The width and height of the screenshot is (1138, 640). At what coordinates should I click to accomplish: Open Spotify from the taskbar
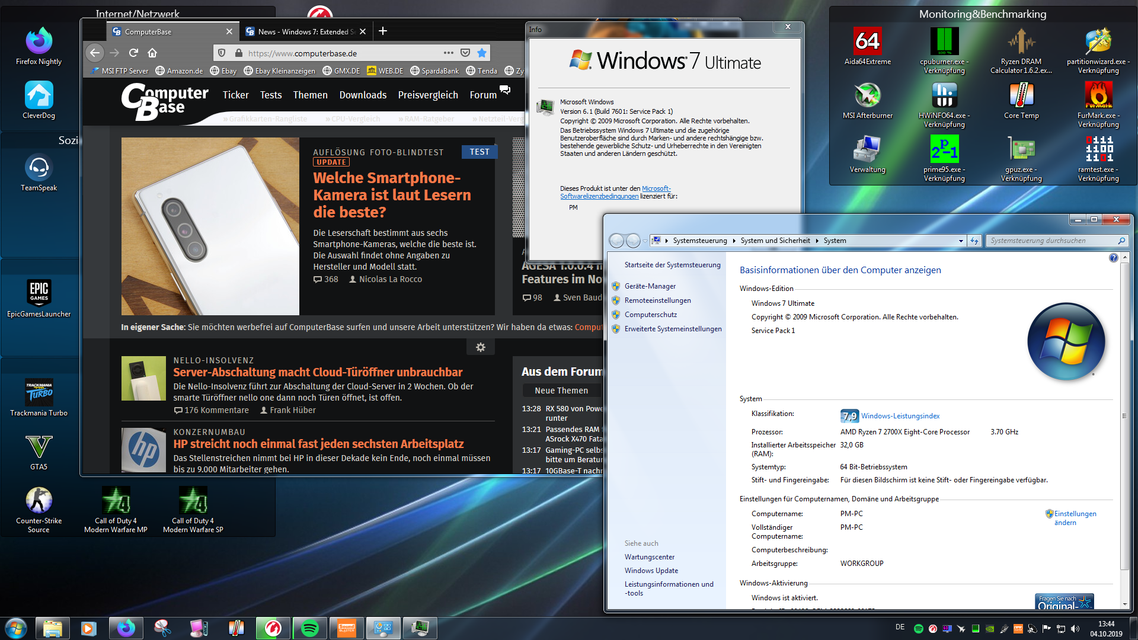[x=309, y=628]
